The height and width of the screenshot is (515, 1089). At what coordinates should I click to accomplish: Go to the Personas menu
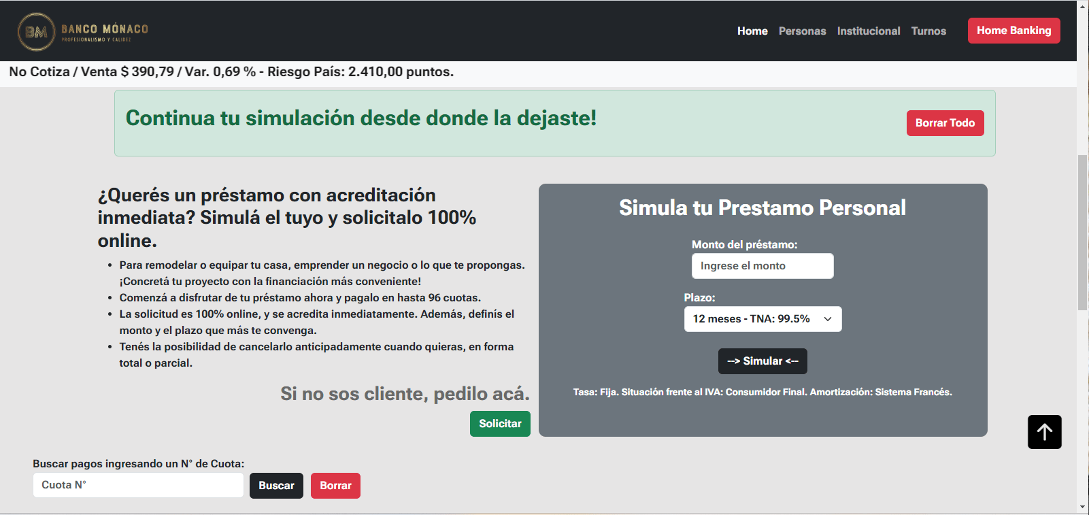point(802,31)
